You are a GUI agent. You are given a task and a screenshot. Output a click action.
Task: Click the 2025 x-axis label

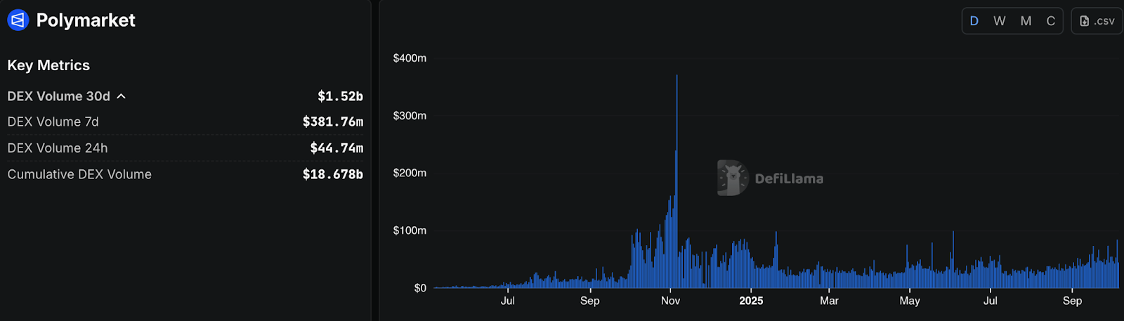click(x=751, y=301)
